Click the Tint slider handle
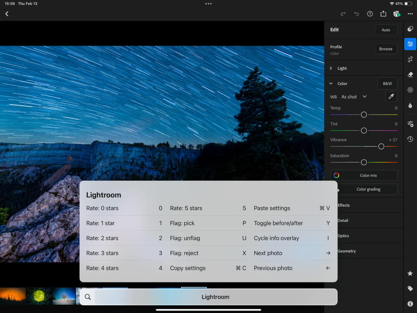 point(364,130)
